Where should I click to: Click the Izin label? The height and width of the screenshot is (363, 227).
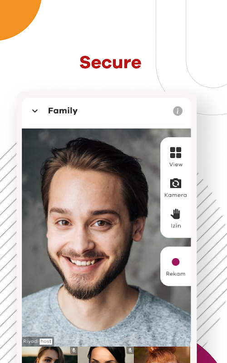point(176,226)
